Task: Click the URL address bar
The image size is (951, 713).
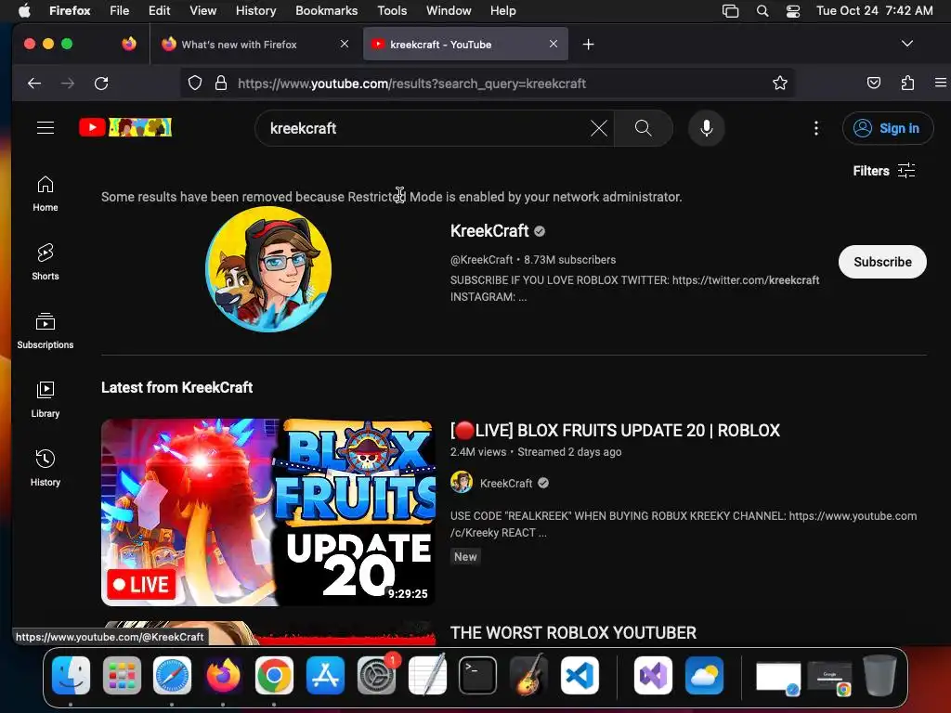Action: [488, 84]
